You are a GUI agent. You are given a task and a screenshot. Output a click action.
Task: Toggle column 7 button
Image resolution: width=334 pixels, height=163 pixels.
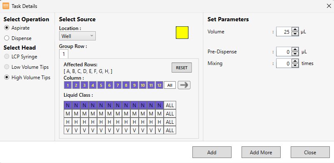click(117, 85)
